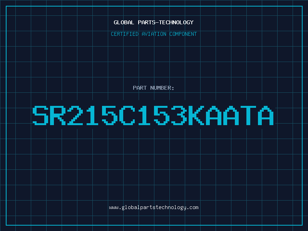Open the www.globalpartstechnology.com link

tap(154, 208)
